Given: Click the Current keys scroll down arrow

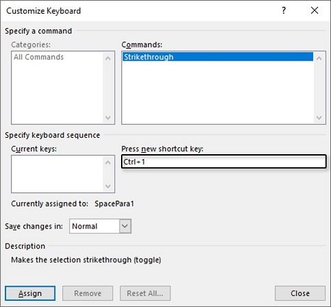Looking at the screenshot, I should pos(108,186).
